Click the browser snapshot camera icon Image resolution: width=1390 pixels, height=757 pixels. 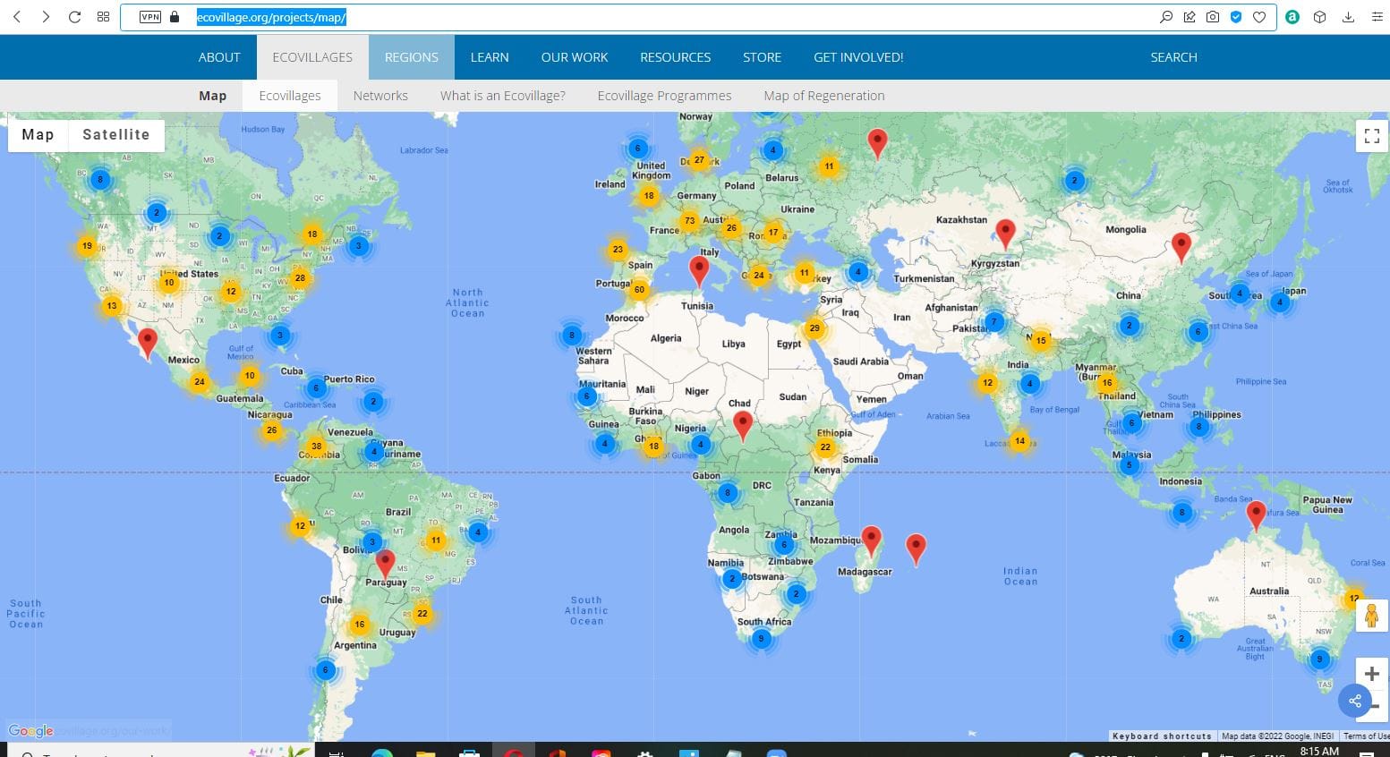coord(1212,17)
